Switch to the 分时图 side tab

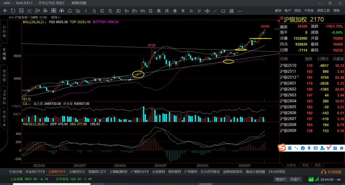click(x=4, y=32)
